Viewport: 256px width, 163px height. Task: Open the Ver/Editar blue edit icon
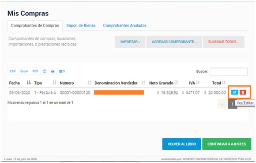point(235,92)
